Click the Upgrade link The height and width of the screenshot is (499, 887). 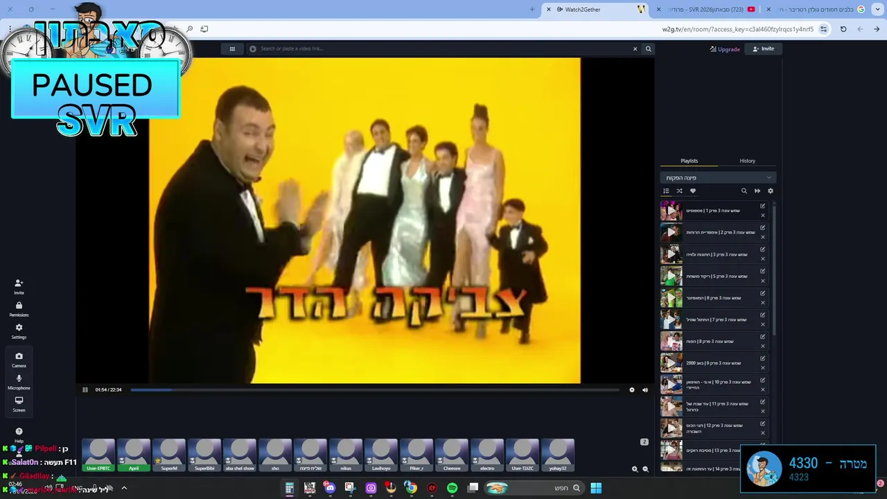pyautogui.click(x=725, y=49)
